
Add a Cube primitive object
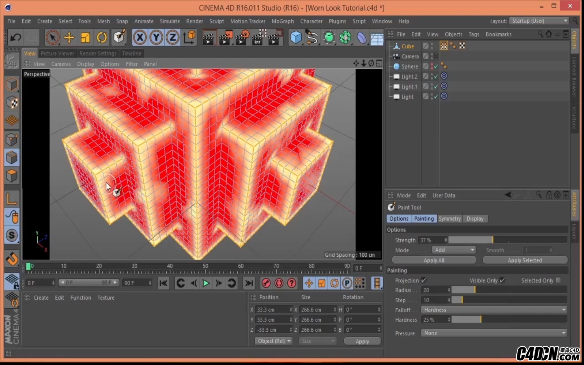point(296,38)
